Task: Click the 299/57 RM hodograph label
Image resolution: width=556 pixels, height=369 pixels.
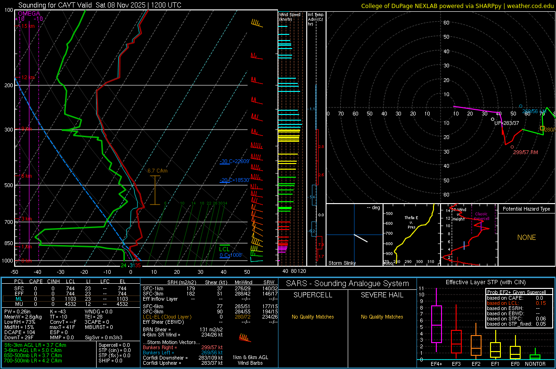Action: pyautogui.click(x=525, y=152)
